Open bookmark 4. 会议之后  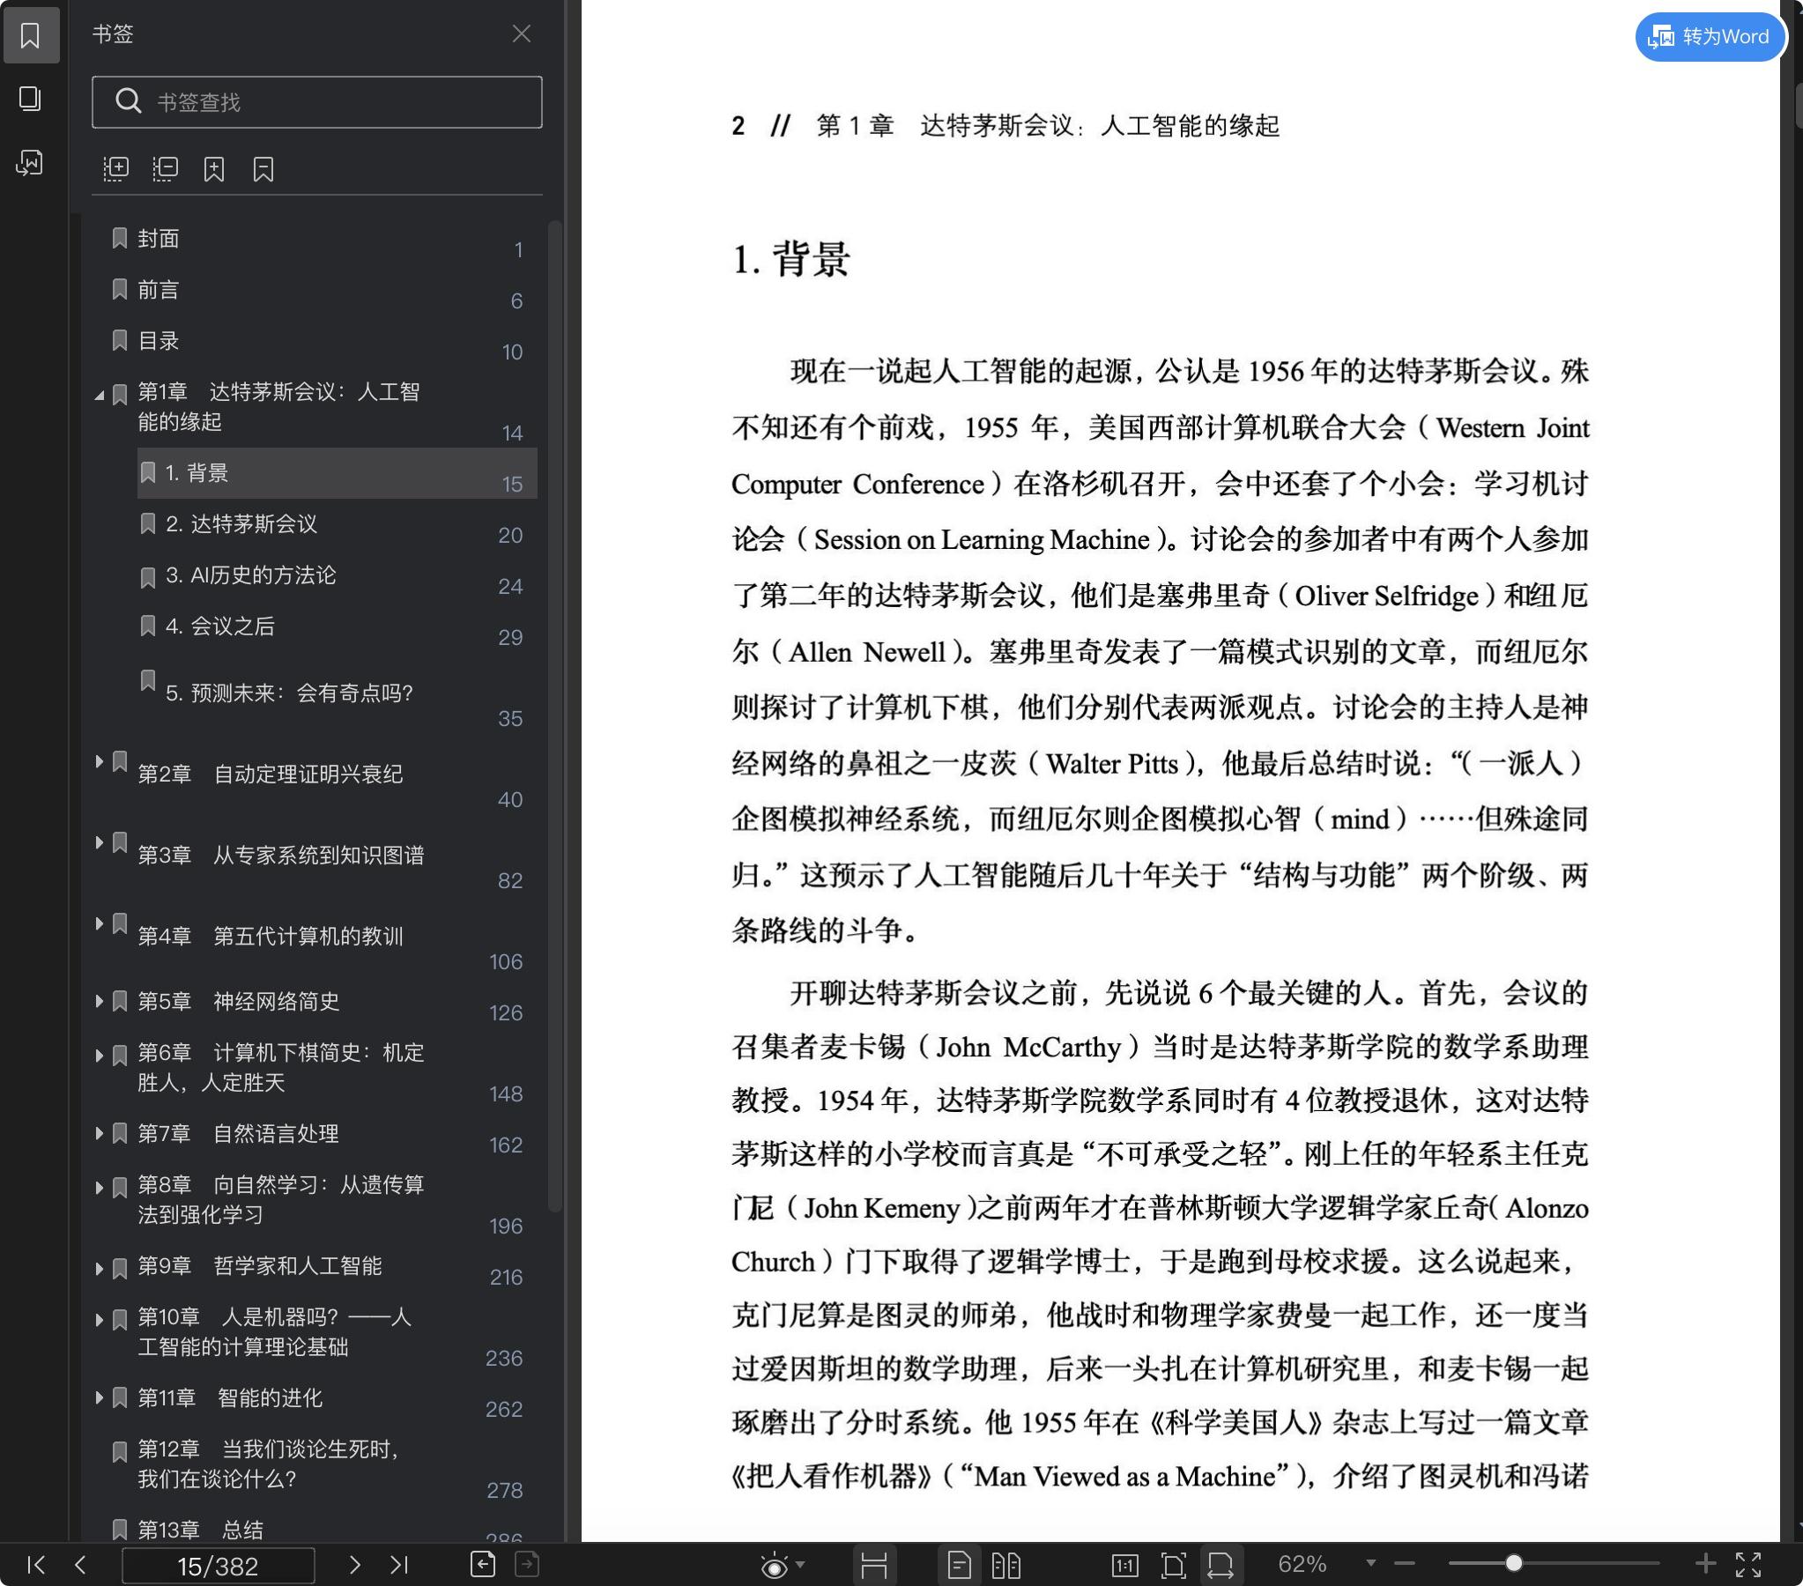220,626
